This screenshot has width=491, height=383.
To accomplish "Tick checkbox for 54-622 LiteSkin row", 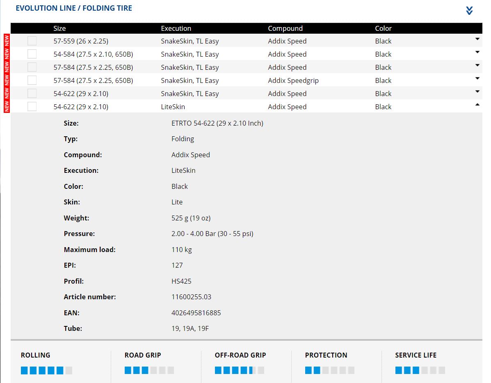I will pyautogui.click(x=32, y=107).
